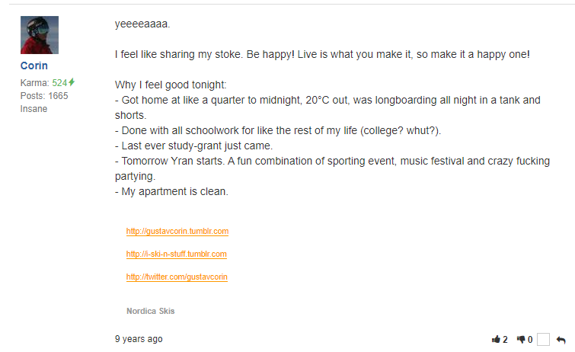The height and width of the screenshot is (352, 575).
Task: Click the green karma lightning bolt icon
Action: (72, 82)
